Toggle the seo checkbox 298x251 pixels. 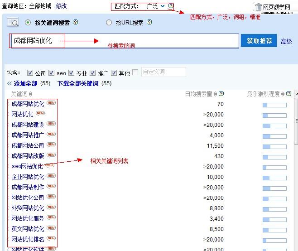click(x=52, y=73)
